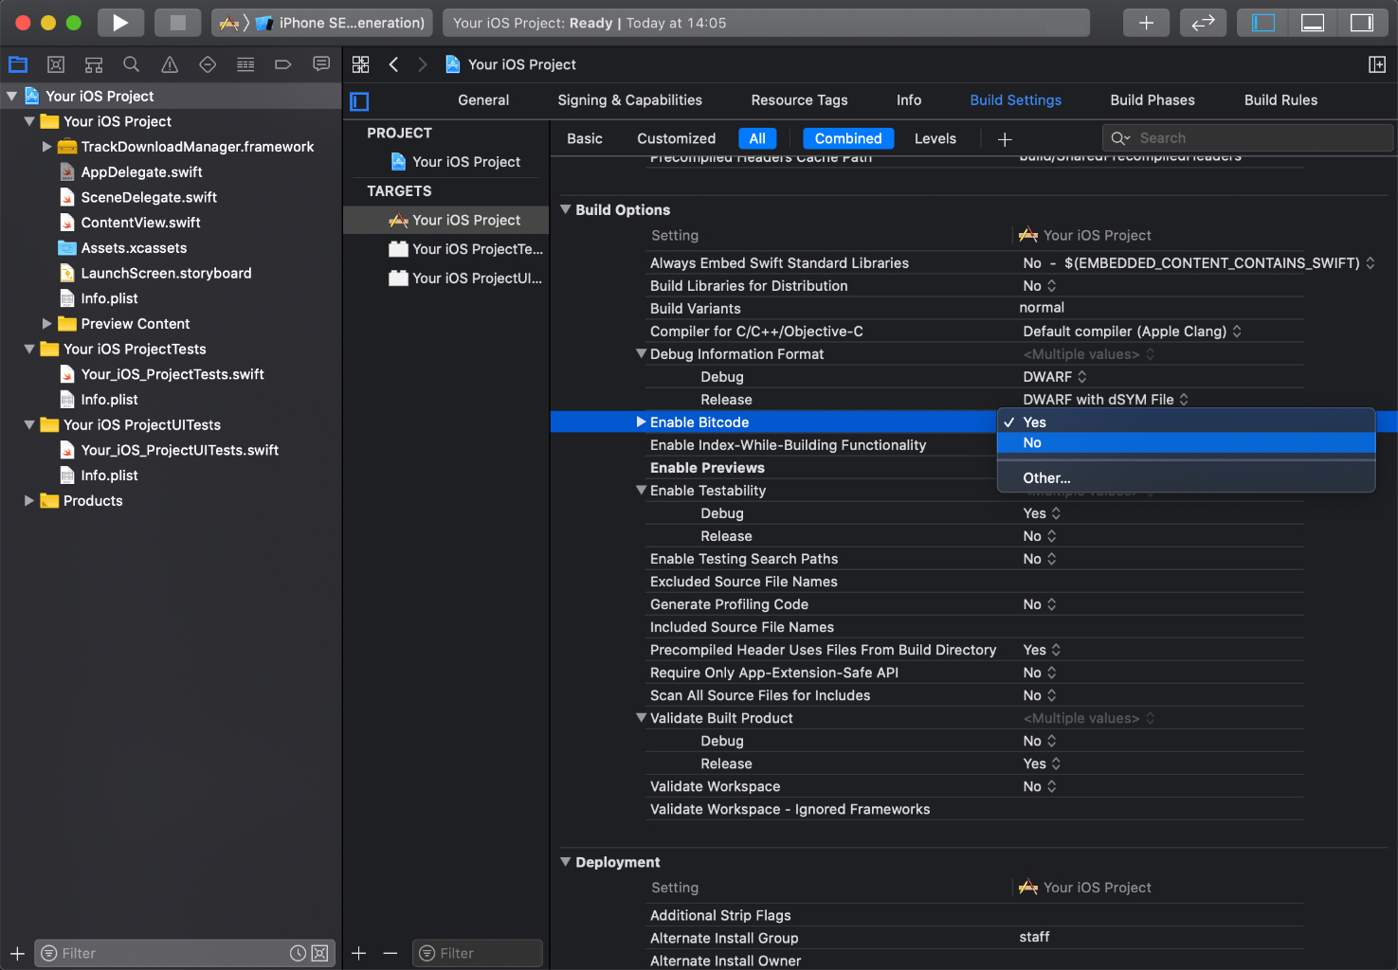Collapse Debug Information Format setting
This screenshot has width=1398, height=970.
(642, 354)
